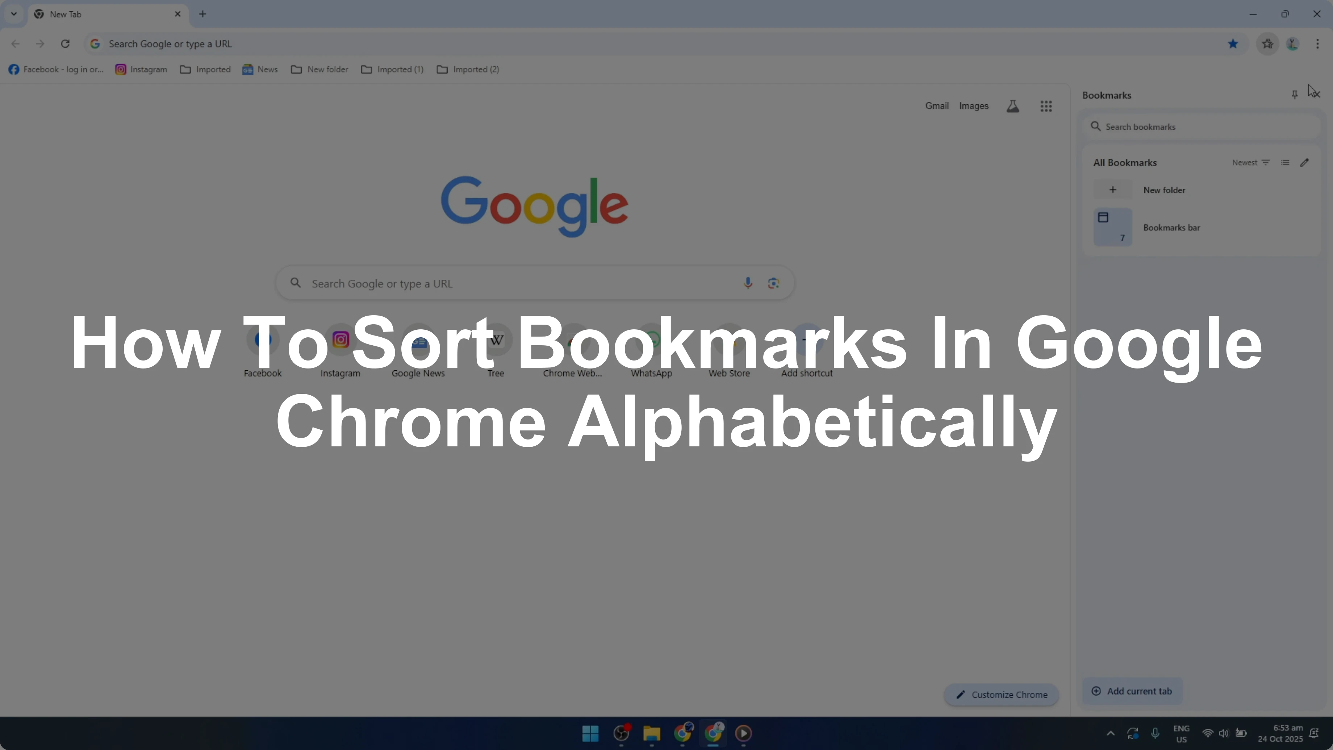The image size is (1333, 750).
Task: Open the Google apps grid
Action: 1046,106
